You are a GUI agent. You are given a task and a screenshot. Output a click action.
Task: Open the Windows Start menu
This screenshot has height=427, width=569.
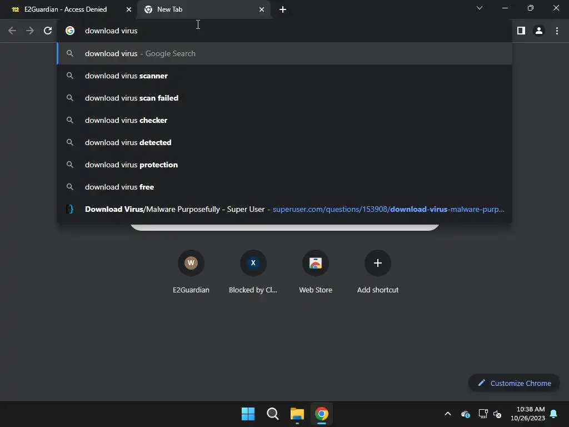tap(248, 414)
